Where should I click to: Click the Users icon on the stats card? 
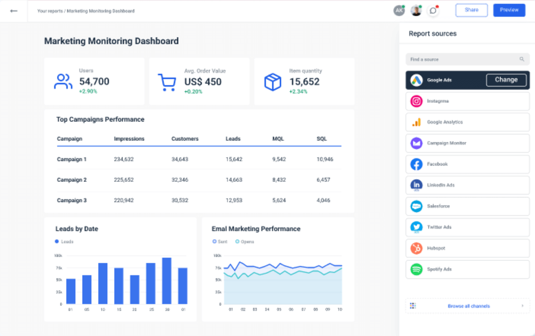pos(63,81)
